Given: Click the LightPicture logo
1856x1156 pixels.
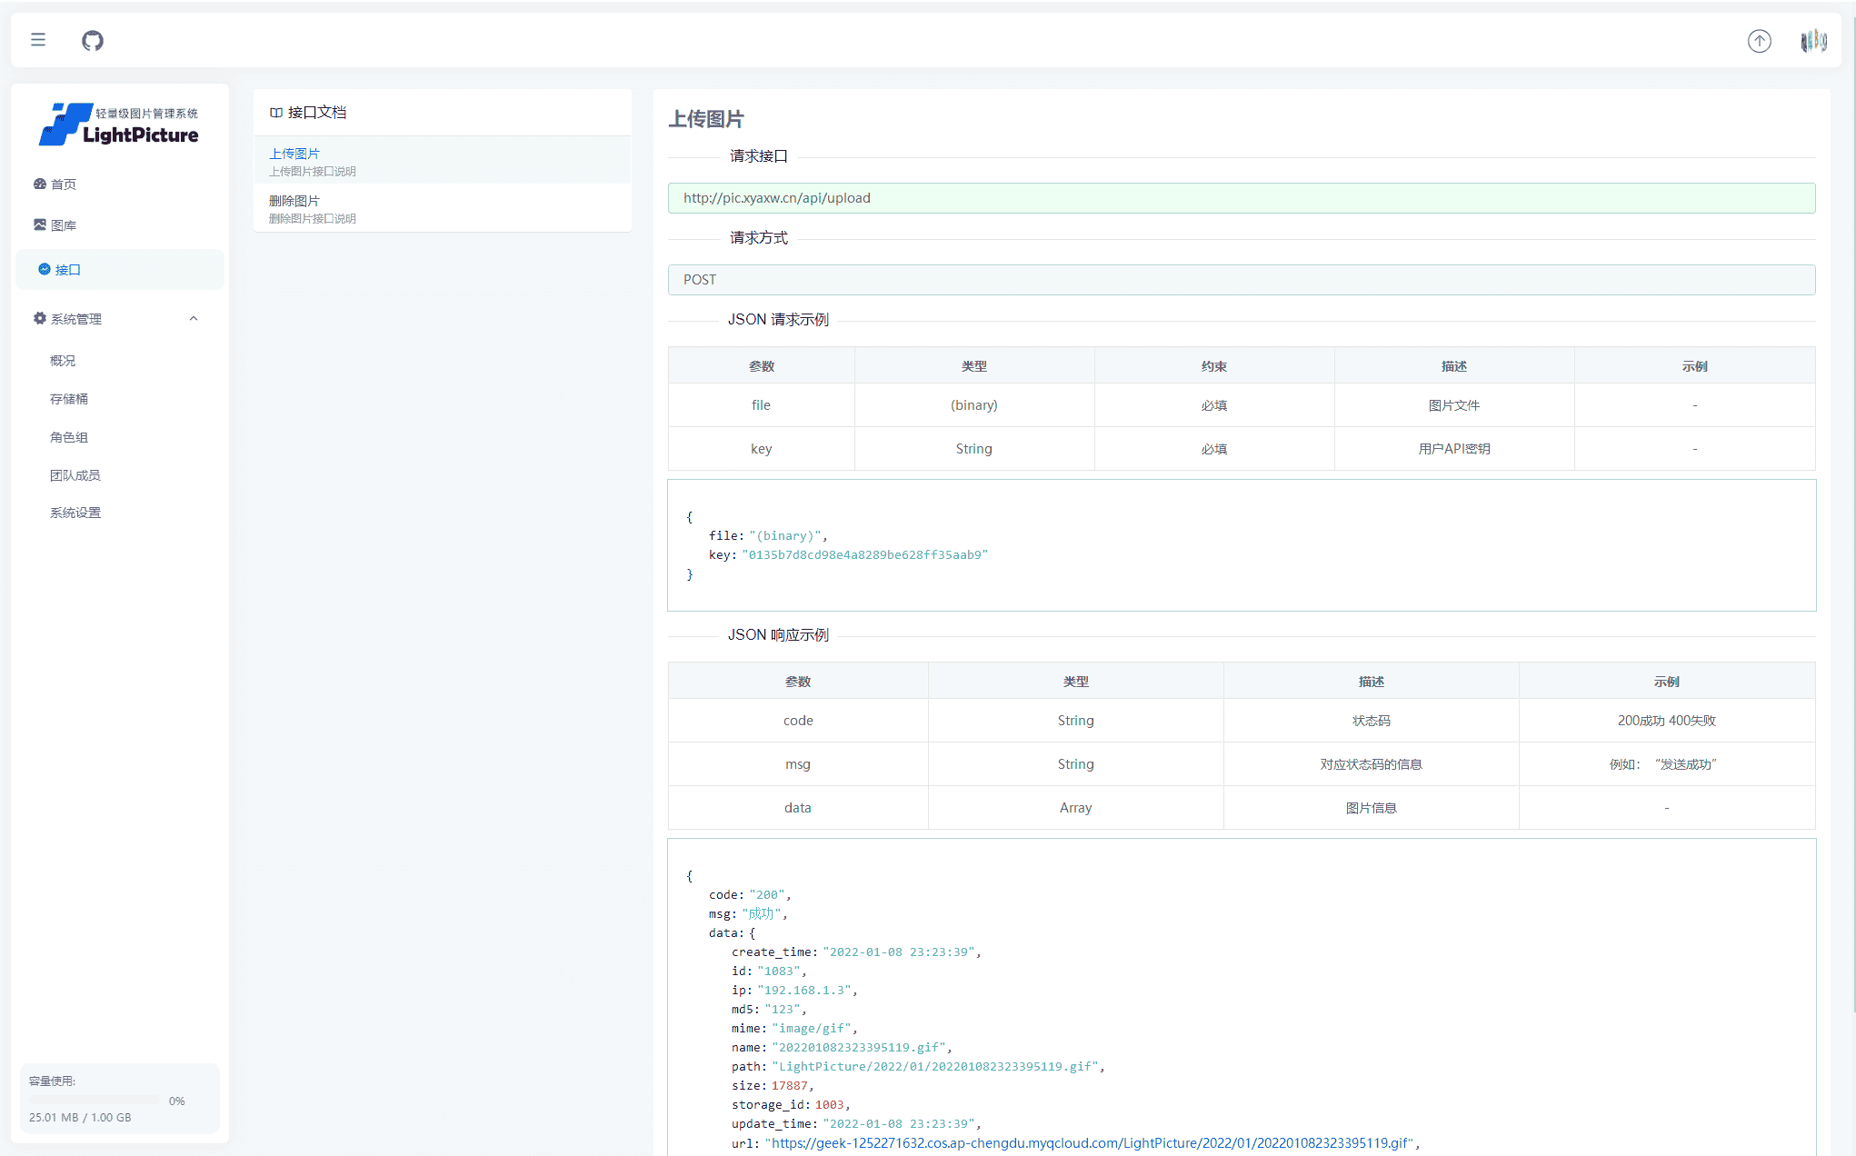Looking at the screenshot, I should pyautogui.click(x=119, y=125).
